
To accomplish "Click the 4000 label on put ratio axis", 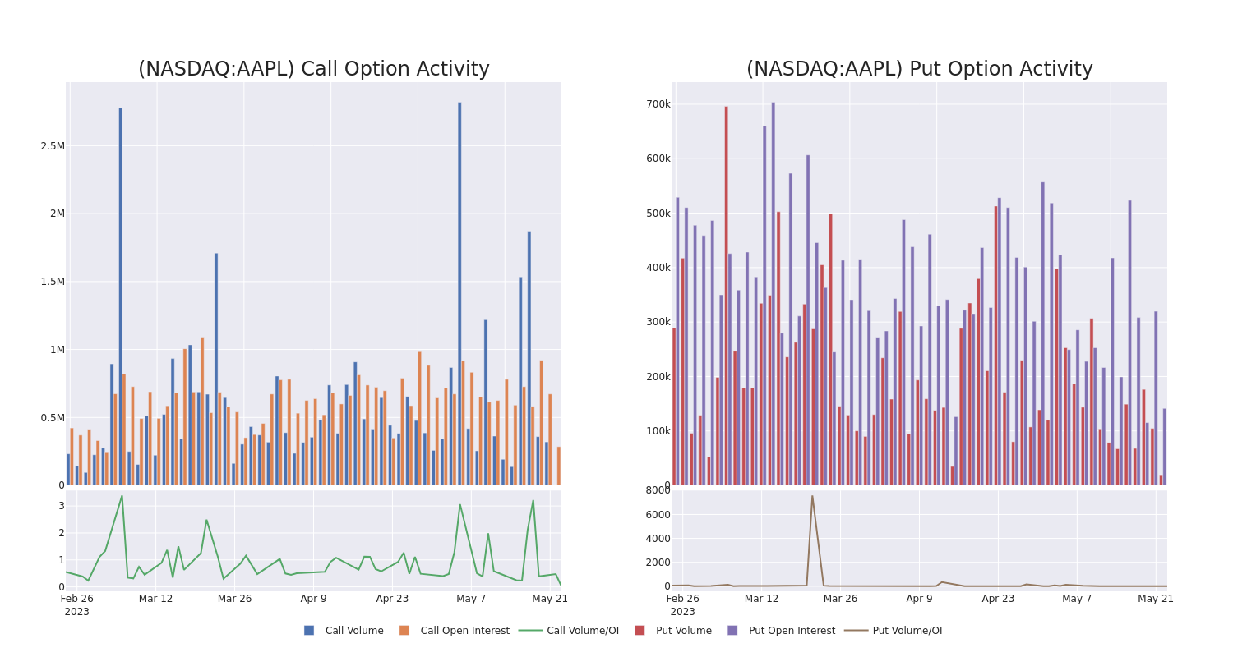I will point(658,539).
